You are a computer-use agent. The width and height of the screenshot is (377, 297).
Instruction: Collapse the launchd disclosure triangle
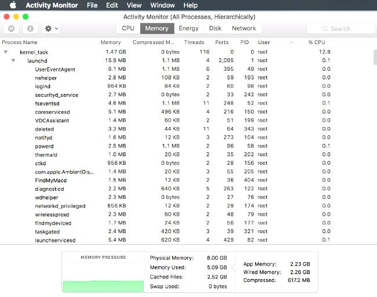tap(13, 60)
